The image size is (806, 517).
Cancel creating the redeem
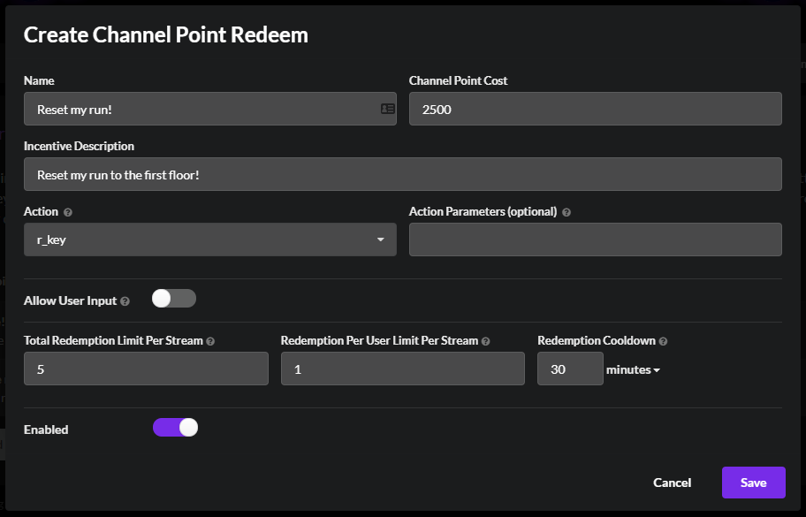pyautogui.click(x=672, y=483)
